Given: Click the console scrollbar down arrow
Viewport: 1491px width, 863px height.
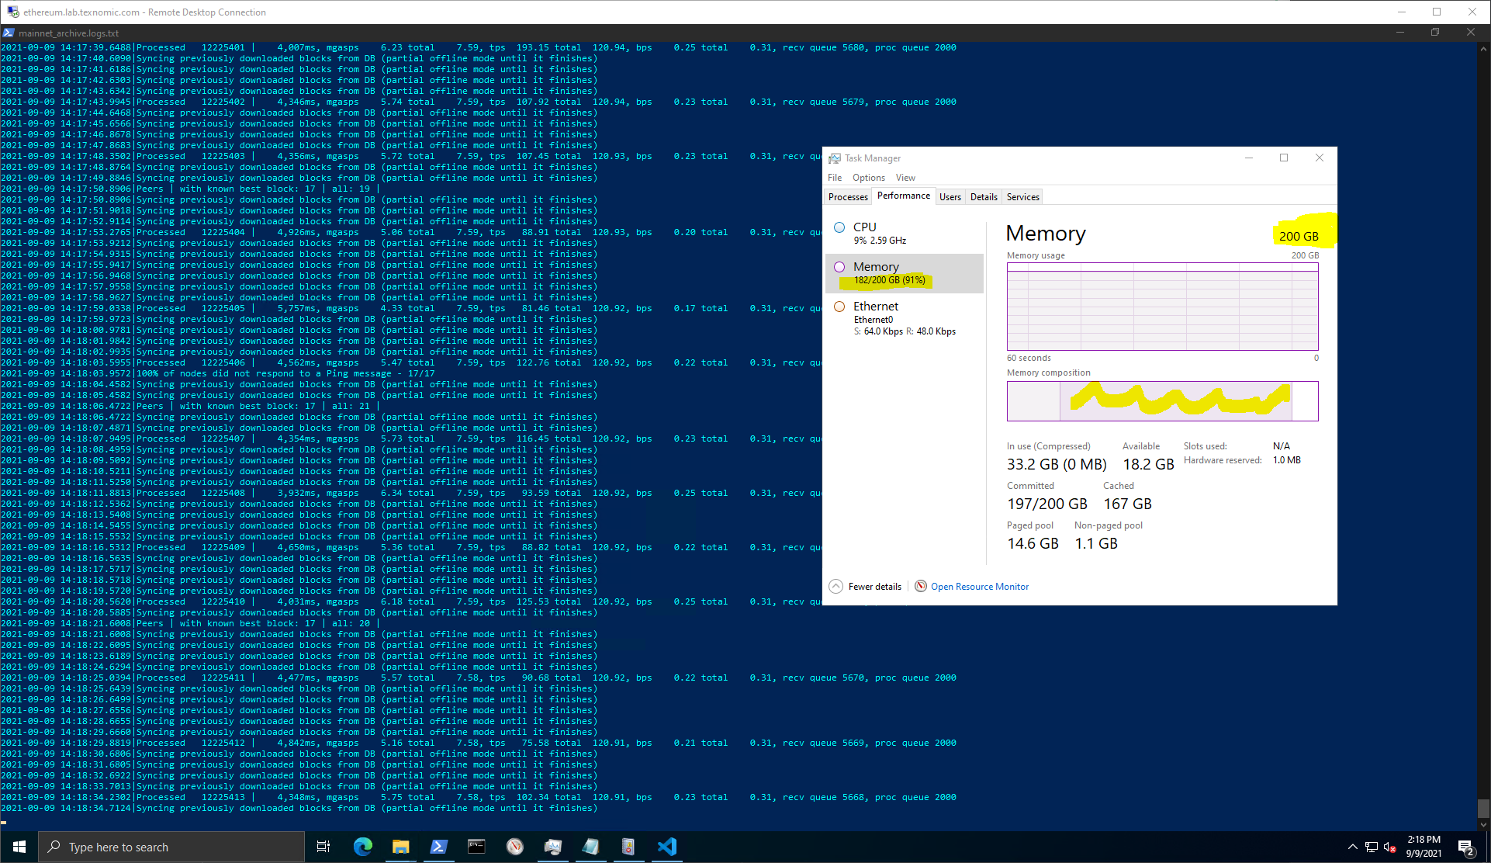Looking at the screenshot, I should coord(1483,824).
